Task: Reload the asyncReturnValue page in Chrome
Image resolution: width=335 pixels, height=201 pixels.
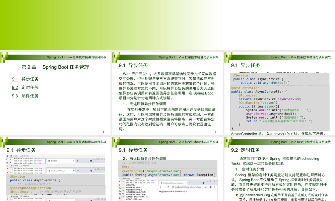Action: click(168, 187)
